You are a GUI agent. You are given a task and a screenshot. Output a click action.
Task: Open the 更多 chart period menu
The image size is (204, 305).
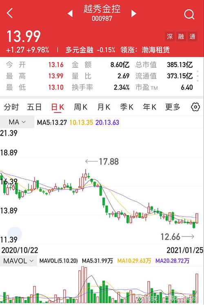[x=173, y=107]
